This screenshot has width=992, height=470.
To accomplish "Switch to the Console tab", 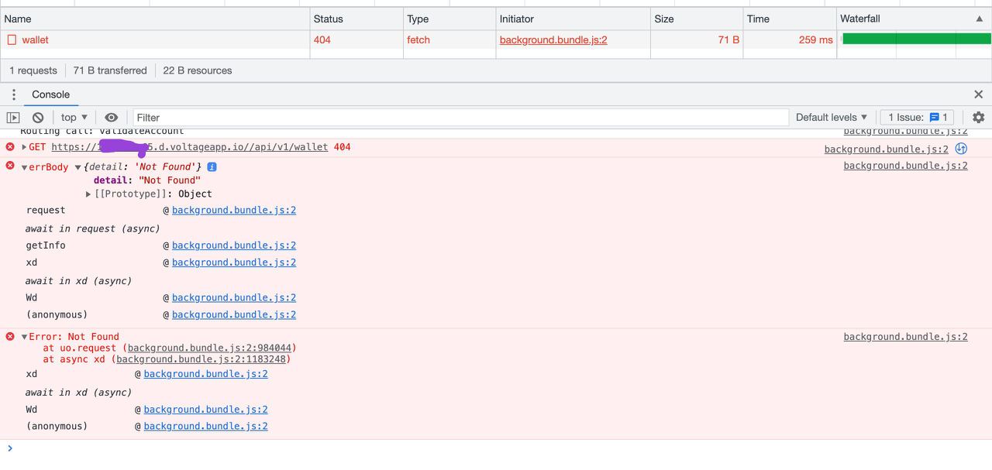I will tap(50, 94).
